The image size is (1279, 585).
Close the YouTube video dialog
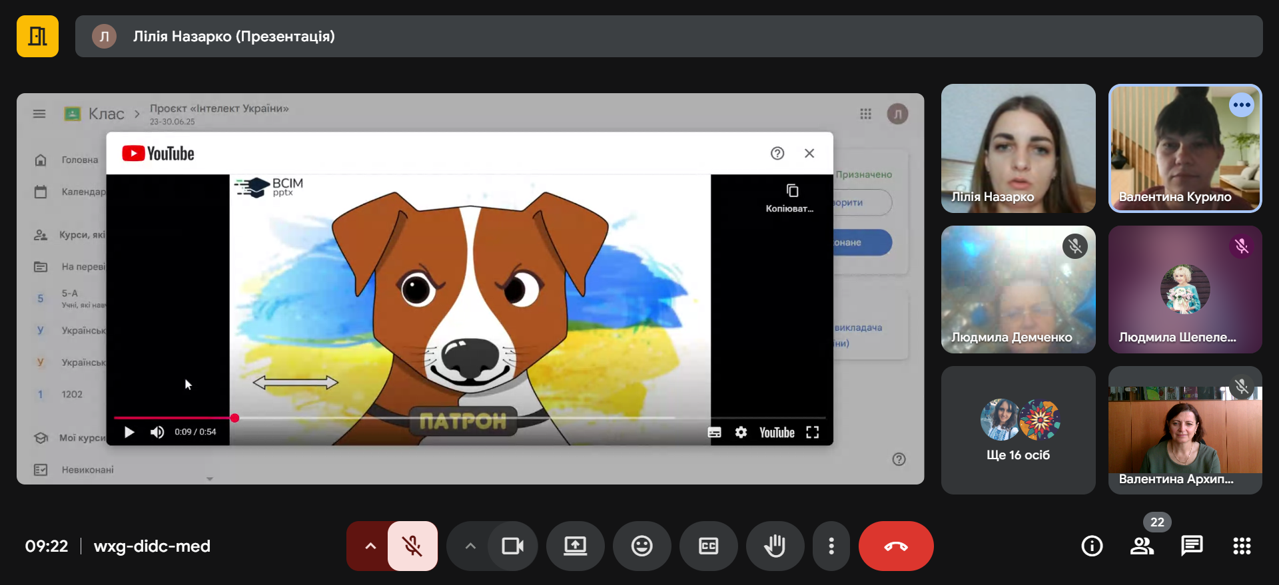tap(809, 153)
